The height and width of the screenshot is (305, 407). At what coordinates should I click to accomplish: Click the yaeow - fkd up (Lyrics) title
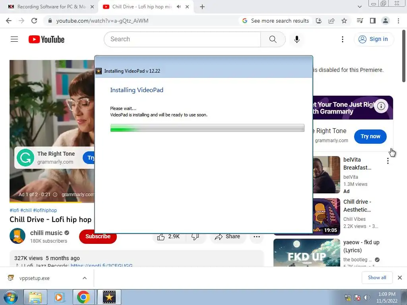click(361, 246)
